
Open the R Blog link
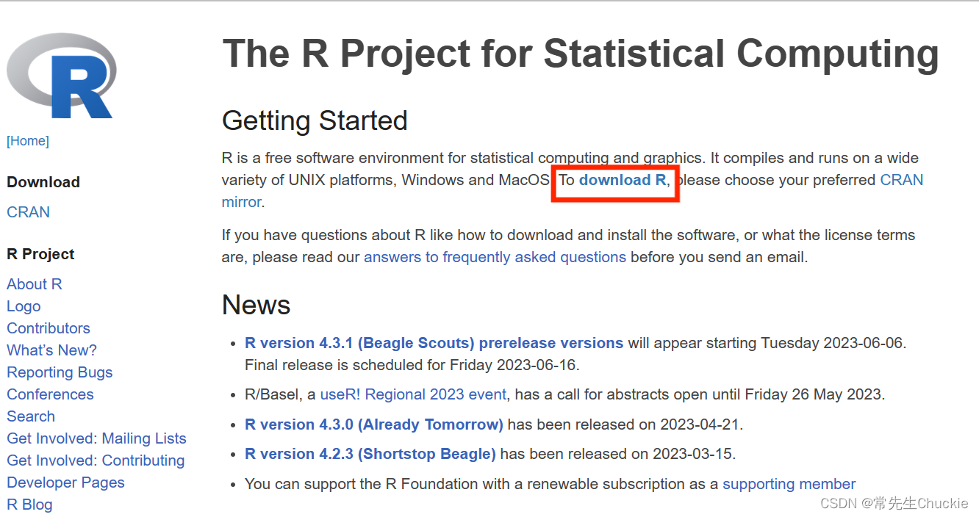pos(29,505)
